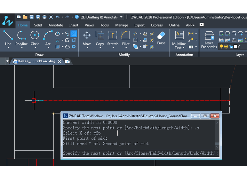This screenshot has width=247, height=179.
Task: Click the Erase tool
Action: [161, 38]
